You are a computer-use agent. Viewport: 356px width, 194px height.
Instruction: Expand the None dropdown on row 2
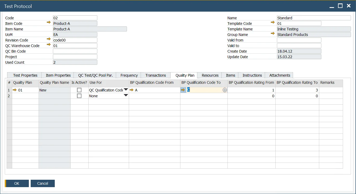click(126, 96)
